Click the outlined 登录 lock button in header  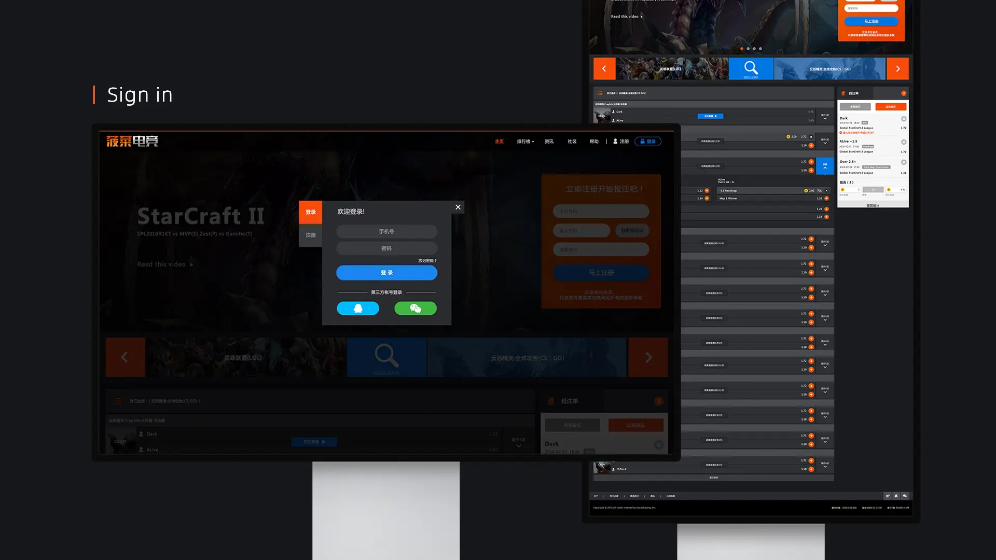[648, 142]
